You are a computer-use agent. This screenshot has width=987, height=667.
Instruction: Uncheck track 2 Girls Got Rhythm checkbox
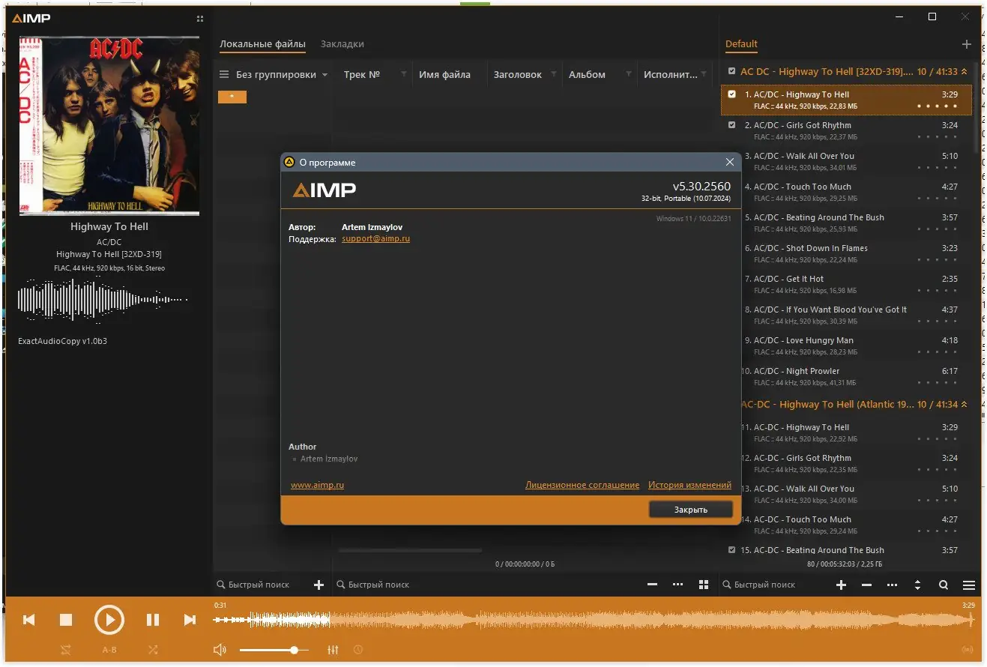732,125
